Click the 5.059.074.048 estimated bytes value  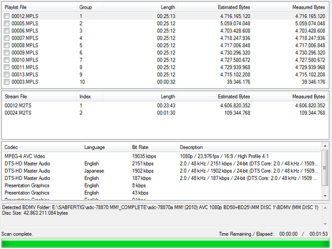click(235, 23)
